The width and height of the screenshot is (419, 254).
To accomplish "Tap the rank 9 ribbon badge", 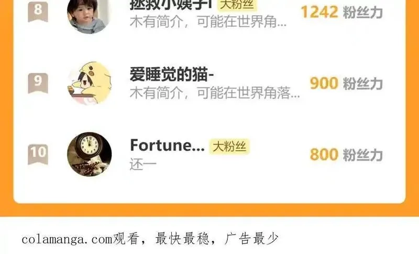I will 38,83.
